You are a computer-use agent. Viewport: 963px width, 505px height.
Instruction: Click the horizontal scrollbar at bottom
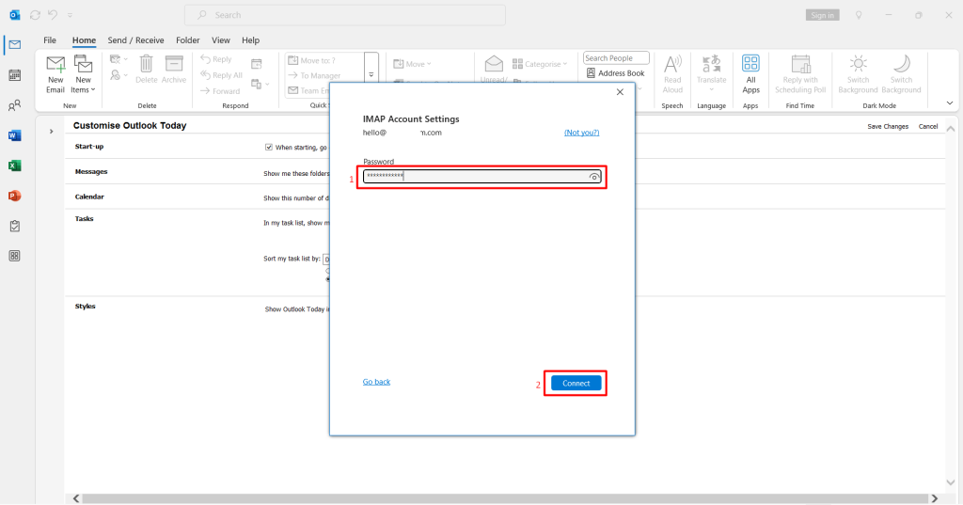[505, 498]
